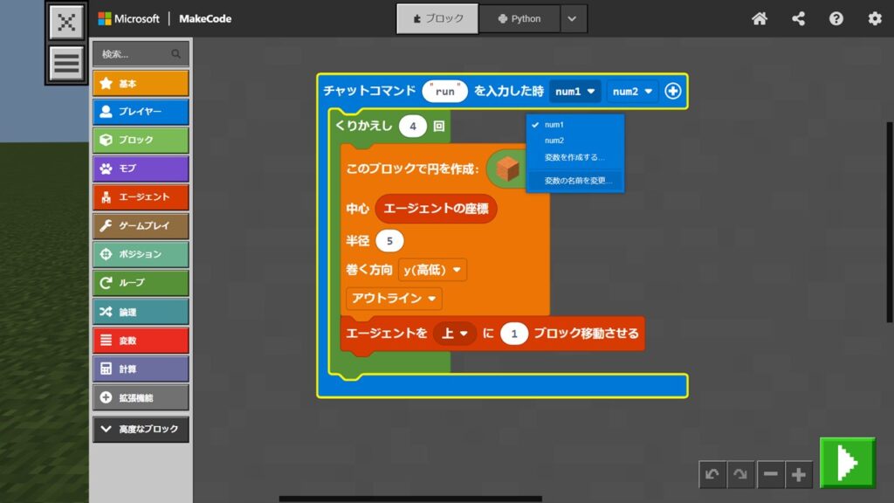Open the Help question mark icon
This screenshot has height=503, width=894.
click(x=836, y=18)
